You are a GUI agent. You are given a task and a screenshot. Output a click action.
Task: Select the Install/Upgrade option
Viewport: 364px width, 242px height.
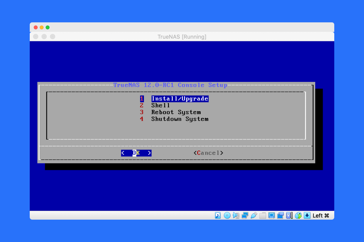(180, 99)
